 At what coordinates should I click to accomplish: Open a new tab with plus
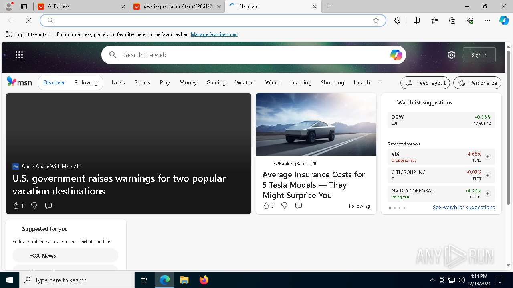pos(328,6)
